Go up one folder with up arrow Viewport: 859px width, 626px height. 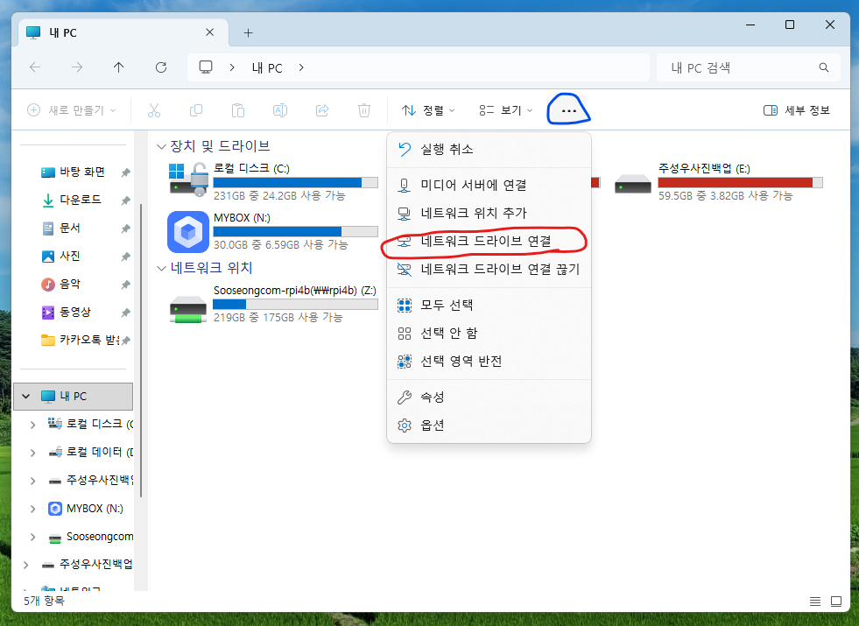click(x=119, y=67)
